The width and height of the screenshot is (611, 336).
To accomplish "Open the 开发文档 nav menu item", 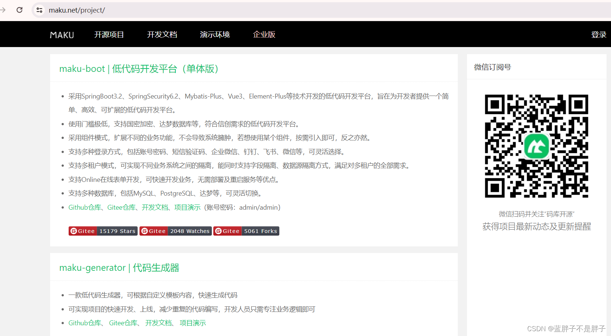I will [x=162, y=34].
